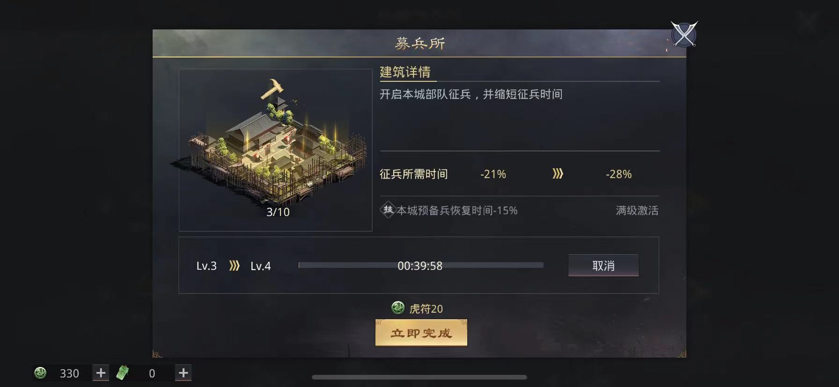Click the 满级激活 label

tap(637, 211)
